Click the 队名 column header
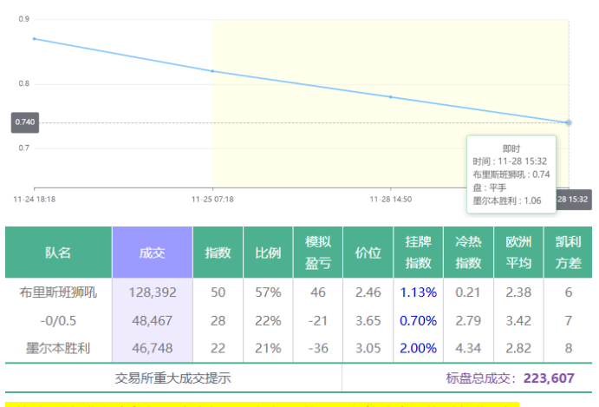 pos(58,253)
